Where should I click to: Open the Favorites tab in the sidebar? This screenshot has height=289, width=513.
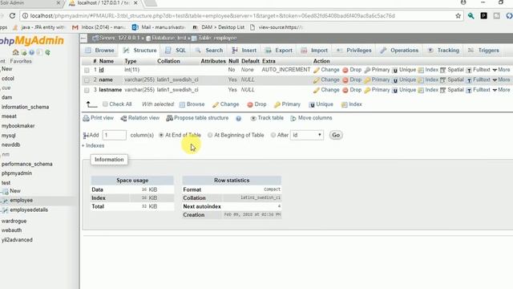(x=21, y=61)
